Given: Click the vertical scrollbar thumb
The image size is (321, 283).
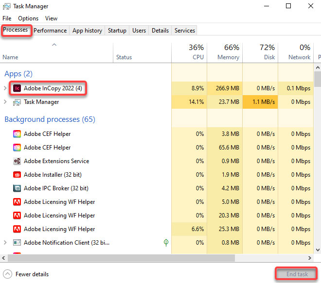Looking at the screenshot, I should 318,79.
